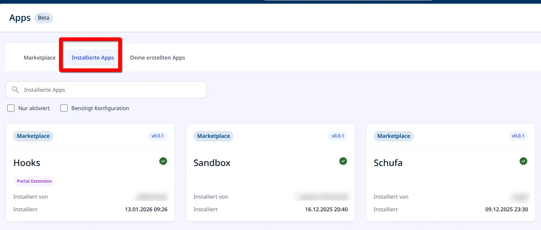
Task: Click the install date 13.01.2026 09:26
Action: tap(146, 209)
